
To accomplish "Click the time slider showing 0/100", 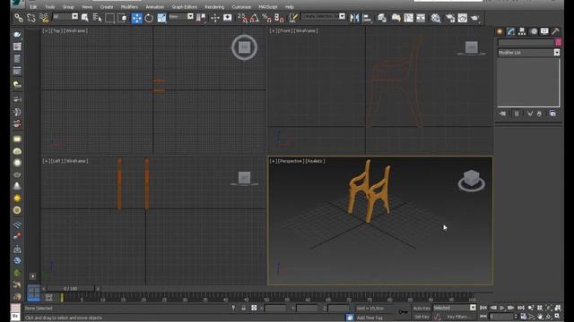I will pos(71,288).
